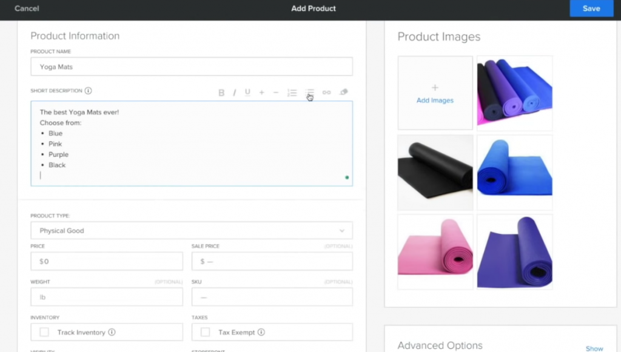Open Short Description info tooltip
Image resolution: width=621 pixels, height=352 pixels.
point(89,91)
